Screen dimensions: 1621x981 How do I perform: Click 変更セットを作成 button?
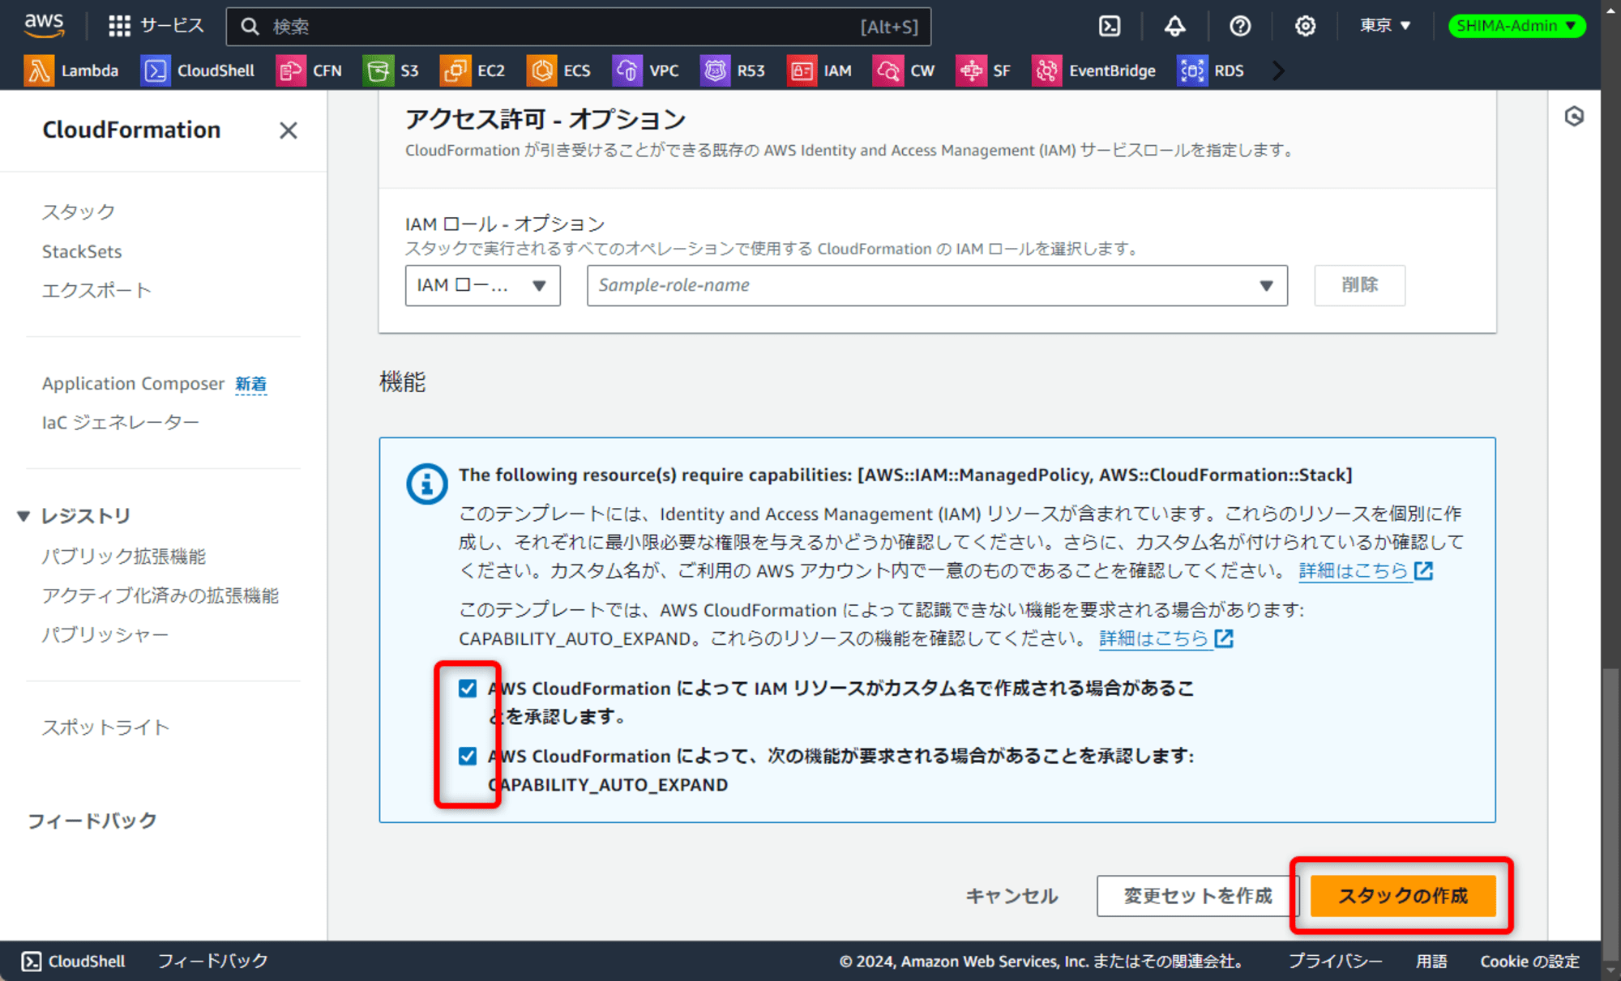point(1198,896)
